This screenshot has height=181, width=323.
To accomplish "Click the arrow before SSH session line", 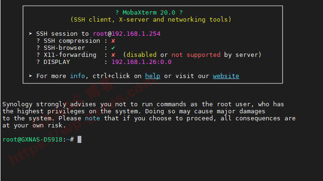I will (x=31, y=33).
